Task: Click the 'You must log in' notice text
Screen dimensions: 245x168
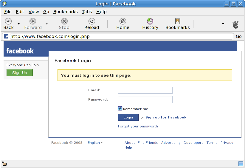Action: click(96, 75)
